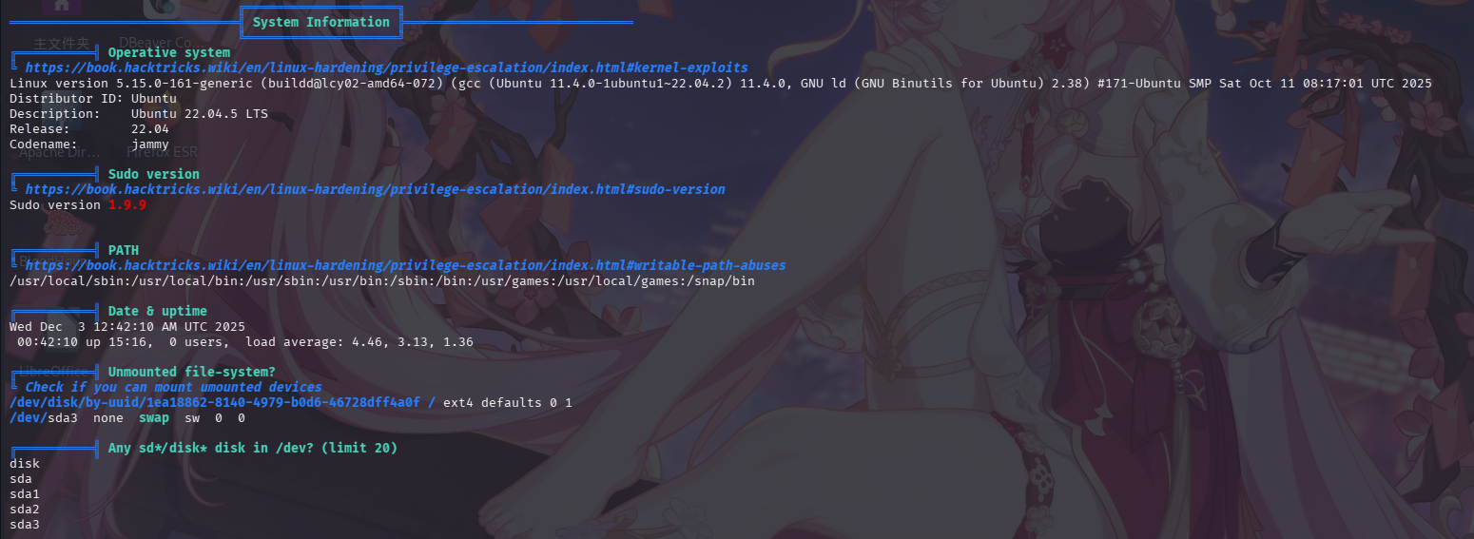Click the System Information header box

tap(321, 22)
